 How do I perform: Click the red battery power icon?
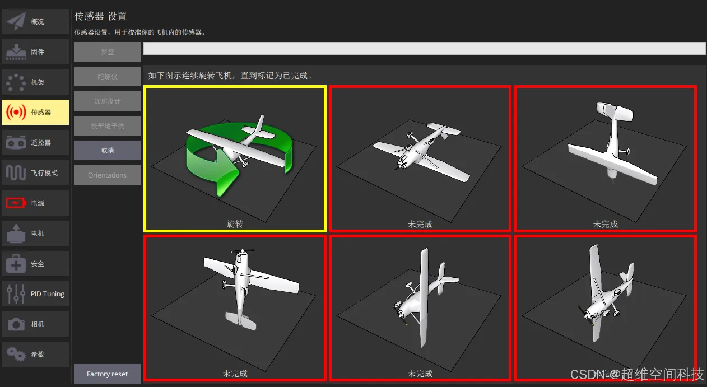pos(16,203)
